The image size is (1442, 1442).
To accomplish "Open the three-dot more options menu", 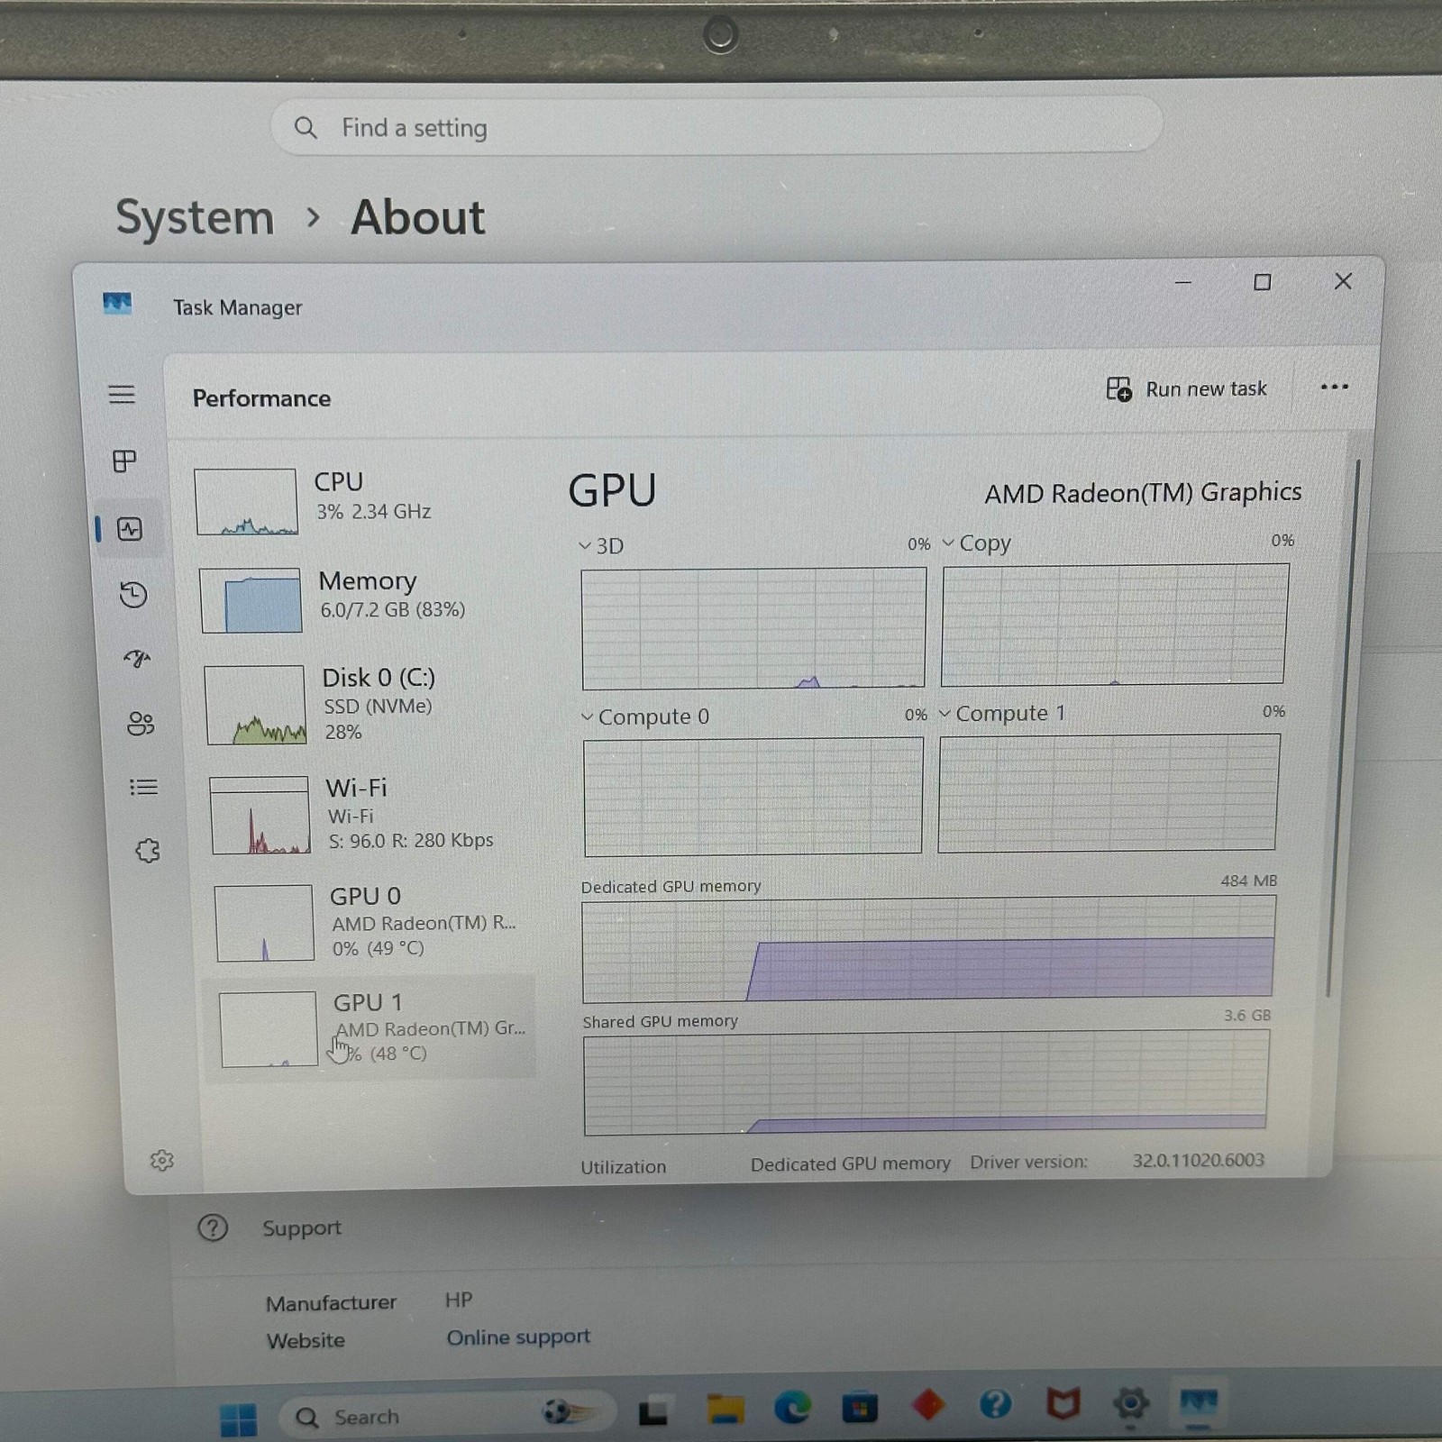I will [x=1334, y=388].
